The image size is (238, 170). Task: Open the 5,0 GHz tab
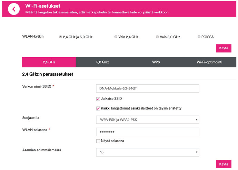click(102, 62)
